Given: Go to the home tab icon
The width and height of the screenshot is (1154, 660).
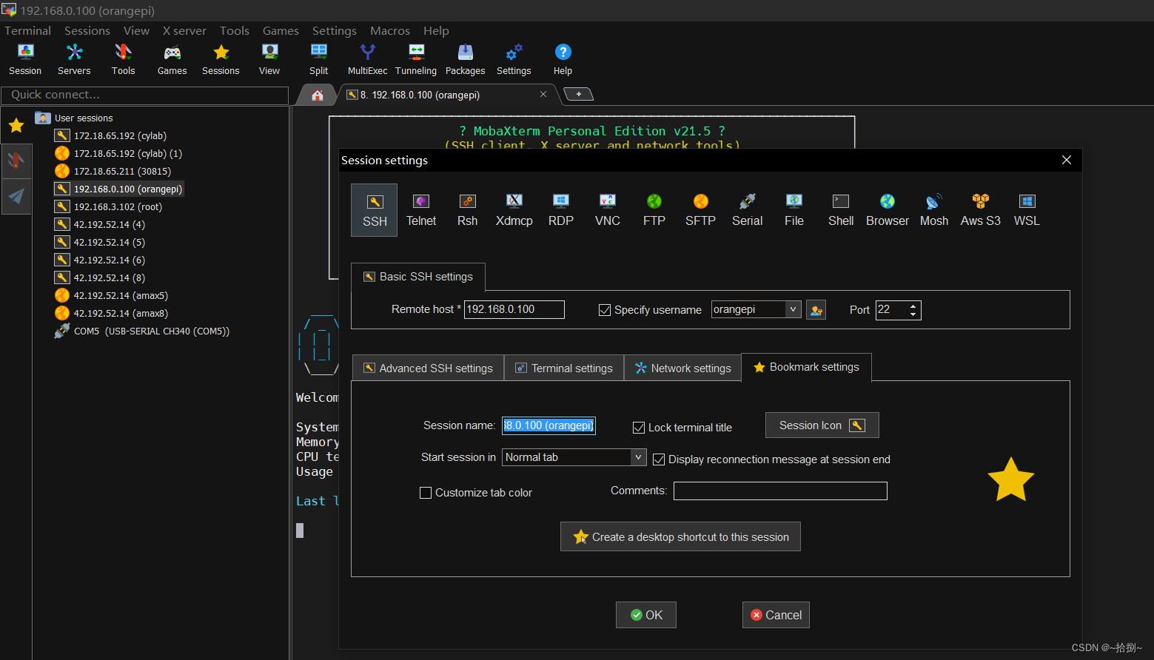Looking at the screenshot, I should [318, 95].
